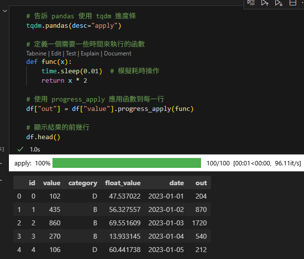
Task: Click the green success checkmark icon
Action: 20,149
